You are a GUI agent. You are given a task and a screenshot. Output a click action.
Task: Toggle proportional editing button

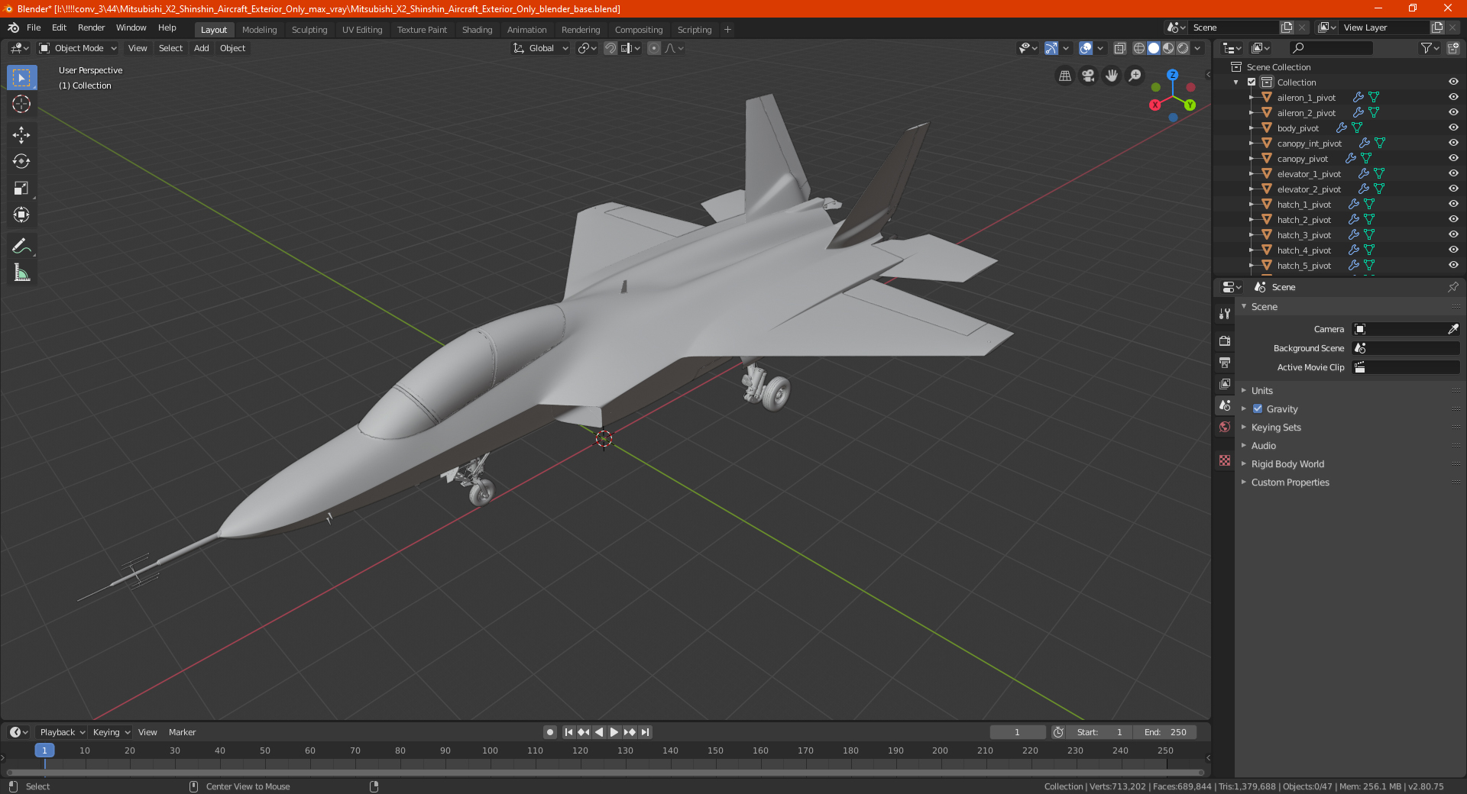654,48
